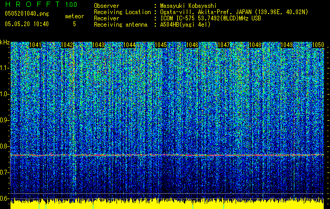Click the kHz axis unit label
This screenshot has height=209, width=330.
5,42
